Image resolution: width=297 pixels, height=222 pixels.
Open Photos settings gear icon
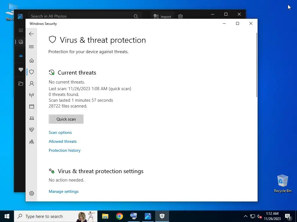tap(180, 16)
